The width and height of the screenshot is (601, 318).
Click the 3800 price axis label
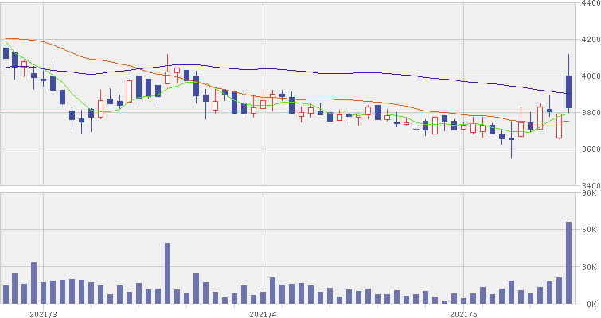point(589,113)
